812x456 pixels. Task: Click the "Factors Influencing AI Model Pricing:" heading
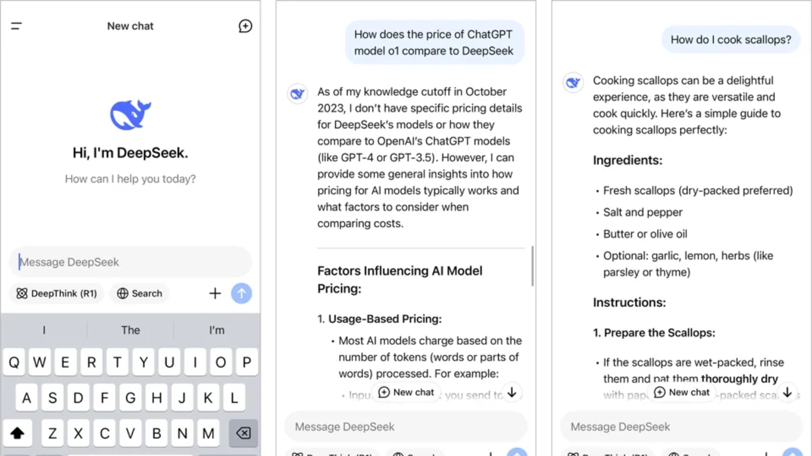pos(400,280)
